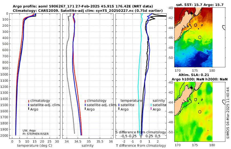
Task: Click the 35.5 tick on salinity axis
Action: pos(100,141)
